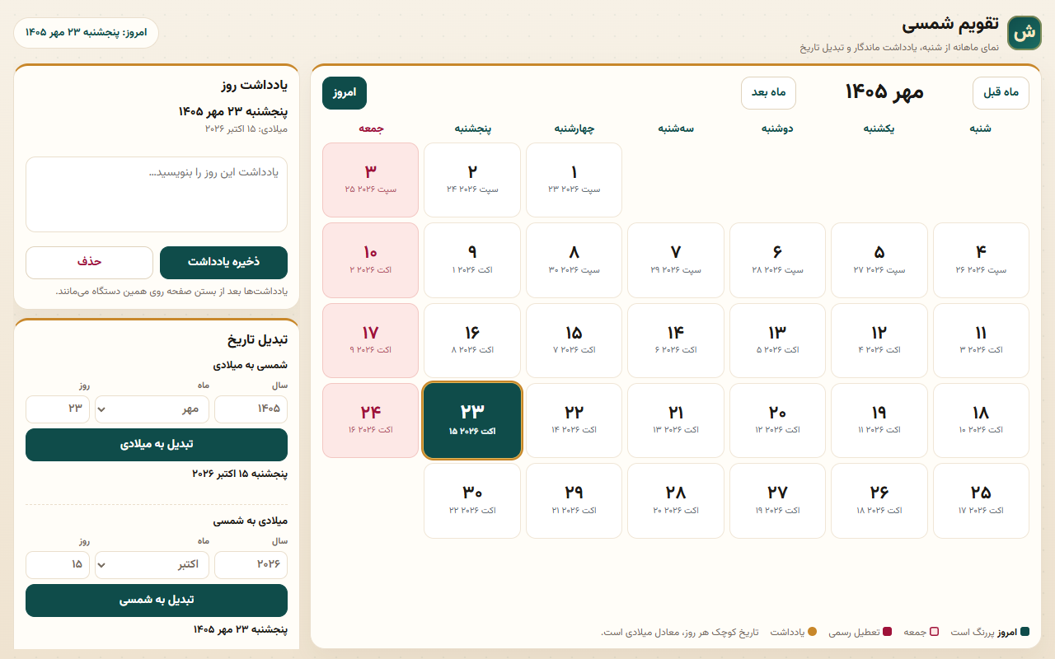
Task: Select Friday day ۱۰ of Mehr
Action: pos(370,260)
